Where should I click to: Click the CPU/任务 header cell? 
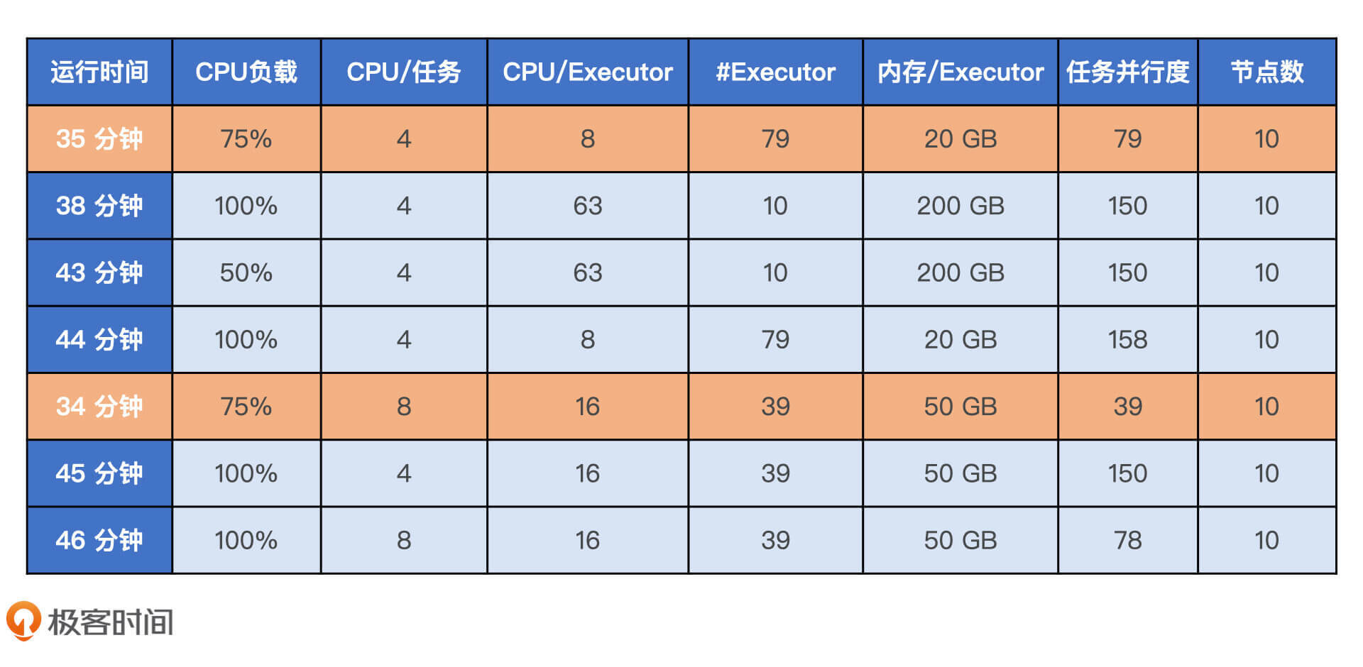[x=404, y=72]
